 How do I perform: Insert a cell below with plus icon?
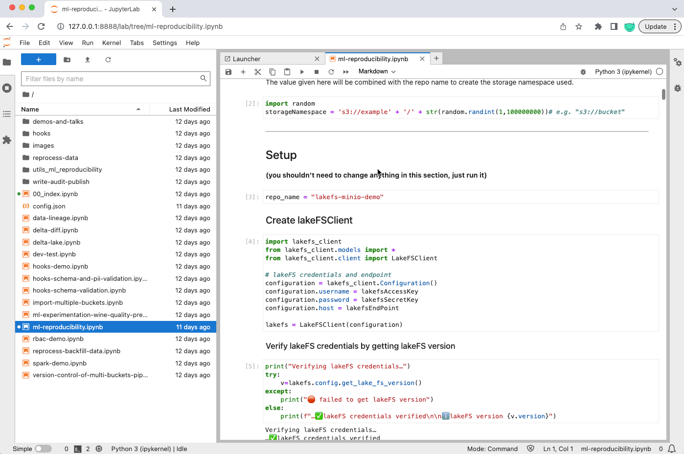tap(243, 72)
